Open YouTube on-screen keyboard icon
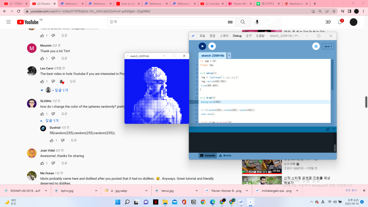 230,22
